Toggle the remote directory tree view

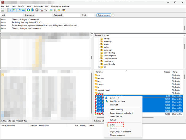19,10
